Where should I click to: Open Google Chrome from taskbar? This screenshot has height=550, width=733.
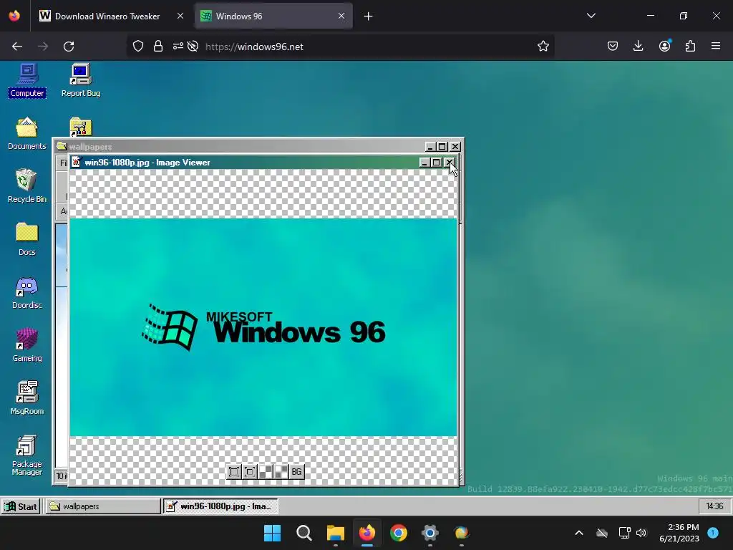tap(399, 533)
